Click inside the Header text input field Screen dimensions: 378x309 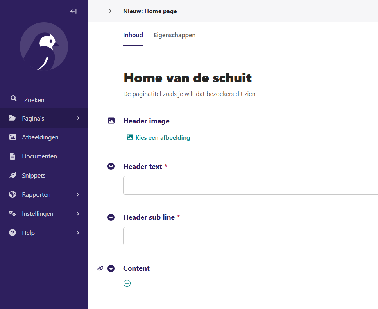pos(250,185)
